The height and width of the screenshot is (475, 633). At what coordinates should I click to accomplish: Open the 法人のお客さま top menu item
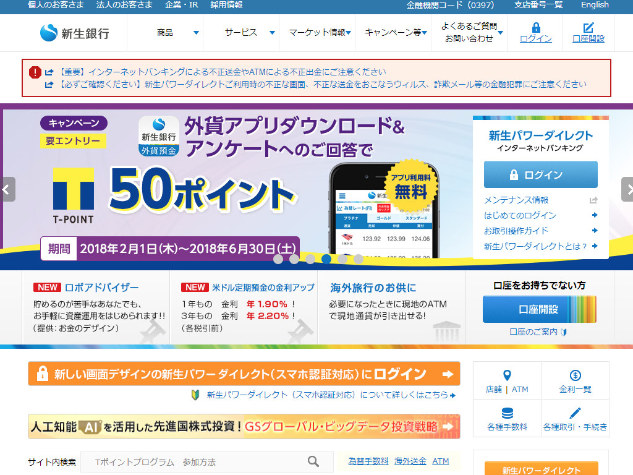(124, 5)
